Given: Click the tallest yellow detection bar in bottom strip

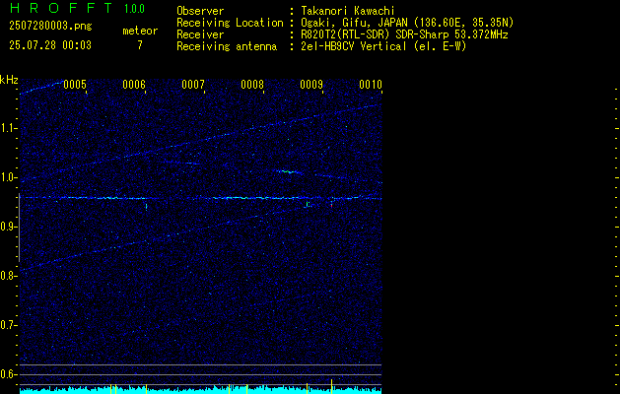Looking at the screenshot, I should coord(331,386).
